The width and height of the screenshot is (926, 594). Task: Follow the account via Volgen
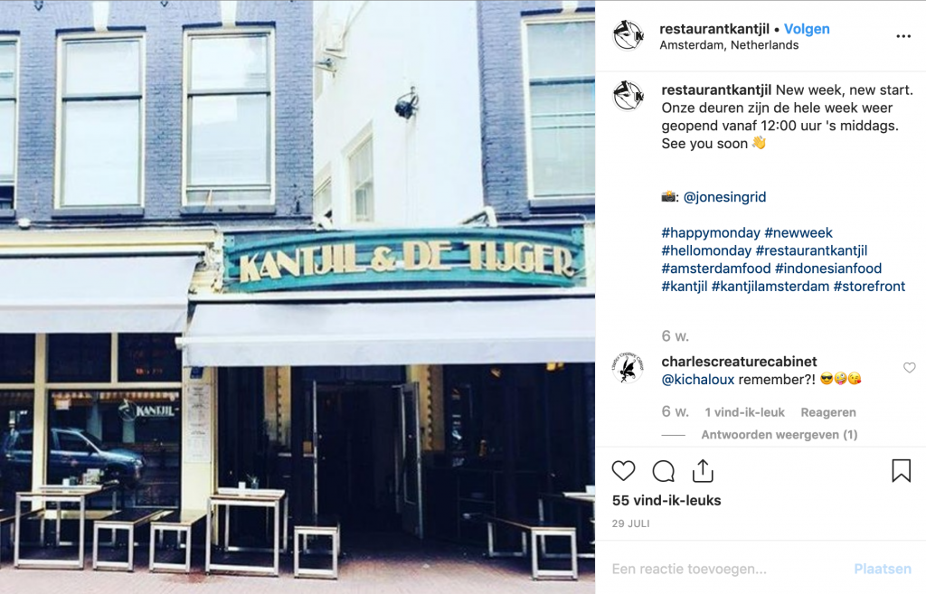coord(807,28)
